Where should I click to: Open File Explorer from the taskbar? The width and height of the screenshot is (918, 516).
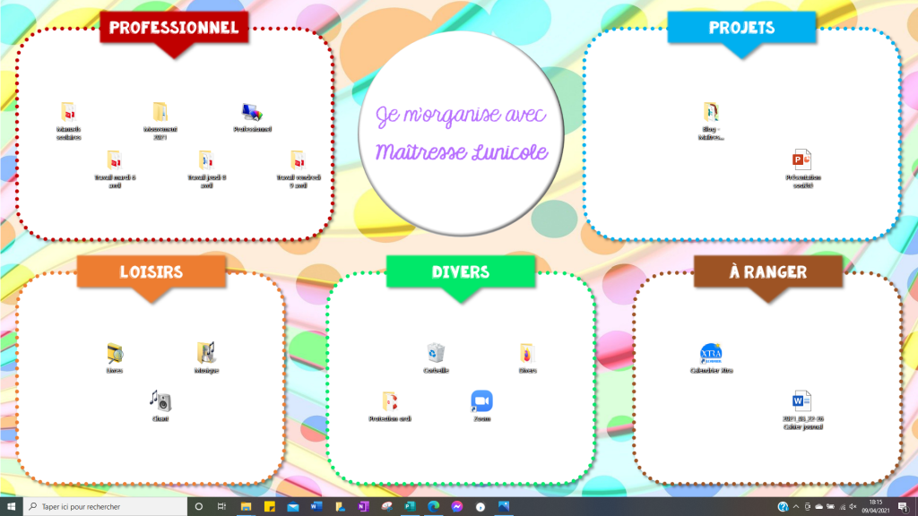pyautogui.click(x=246, y=506)
